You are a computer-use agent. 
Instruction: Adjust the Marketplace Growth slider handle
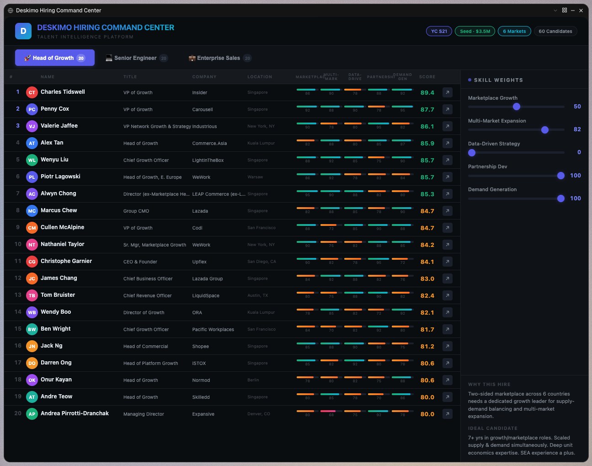pyautogui.click(x=517, y=107)
